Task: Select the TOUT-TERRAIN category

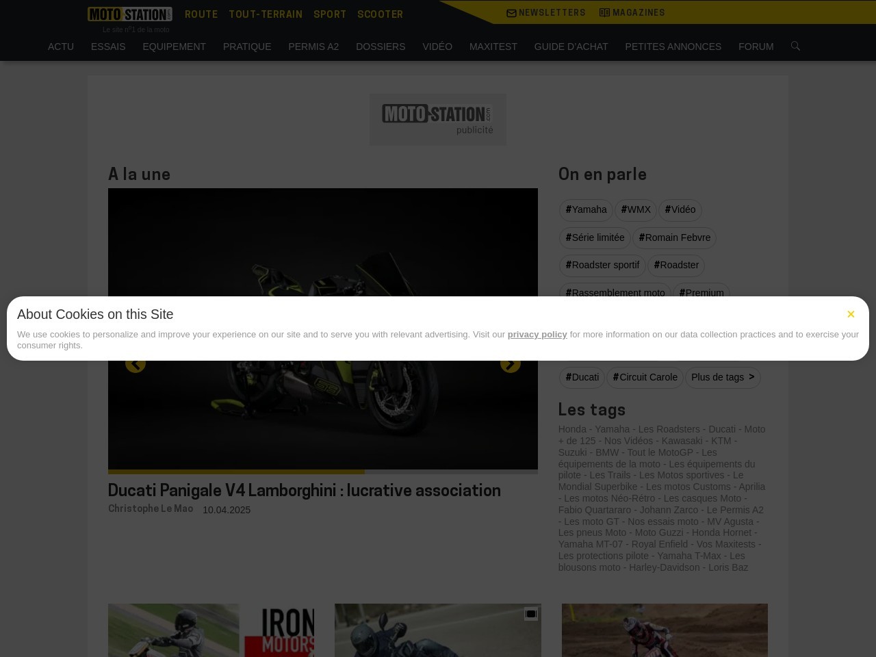Action: pyautogui.click(x=266, y=14)
